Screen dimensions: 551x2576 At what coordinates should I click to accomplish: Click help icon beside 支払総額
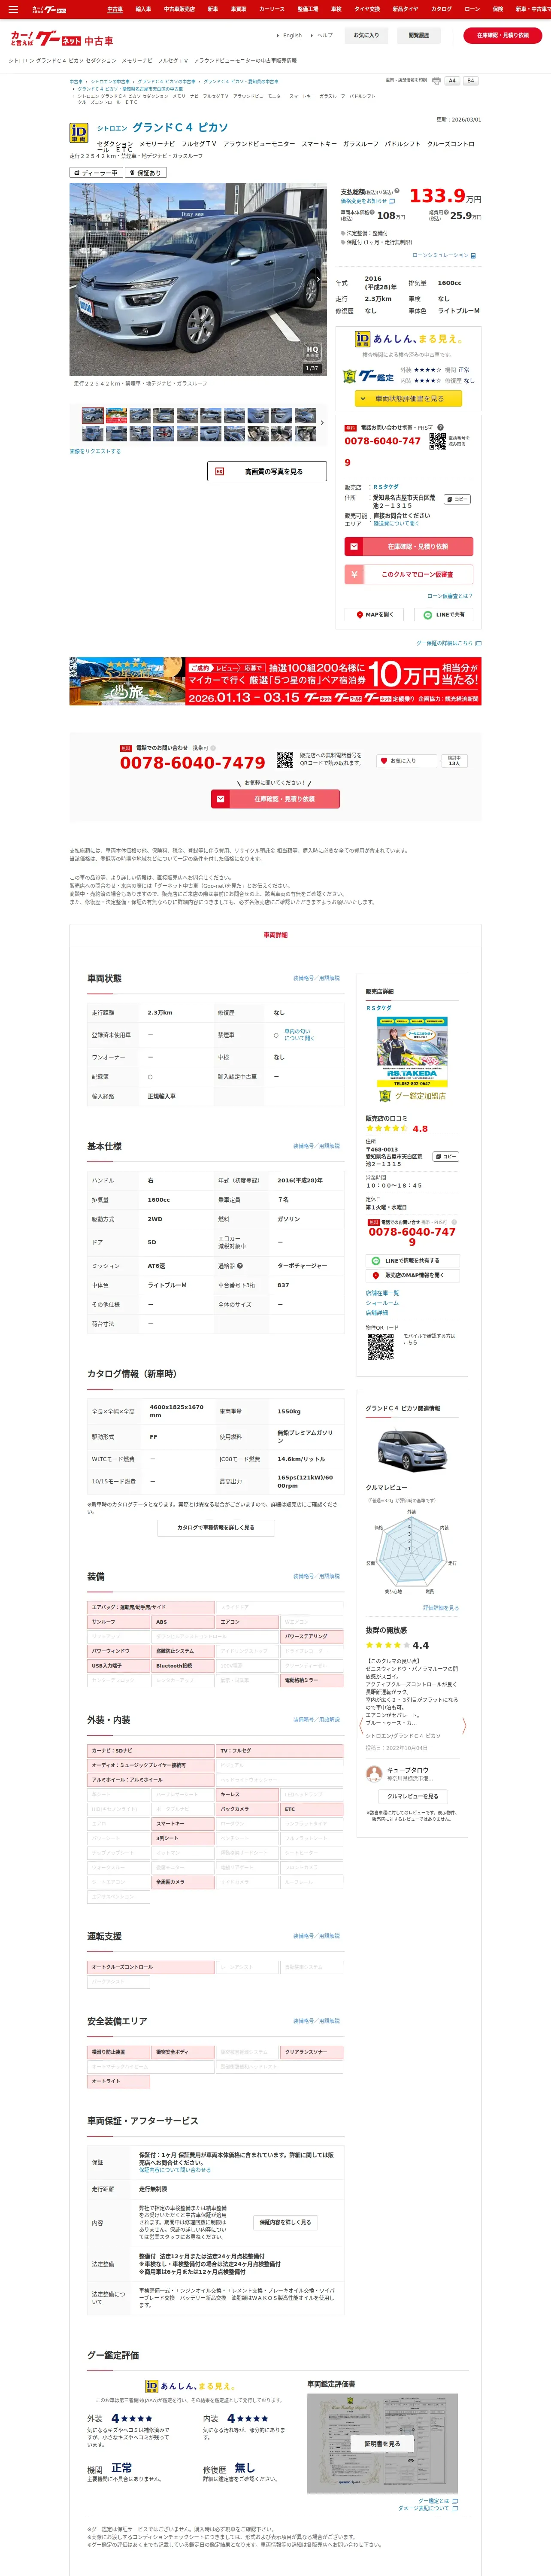pos(397,191)
